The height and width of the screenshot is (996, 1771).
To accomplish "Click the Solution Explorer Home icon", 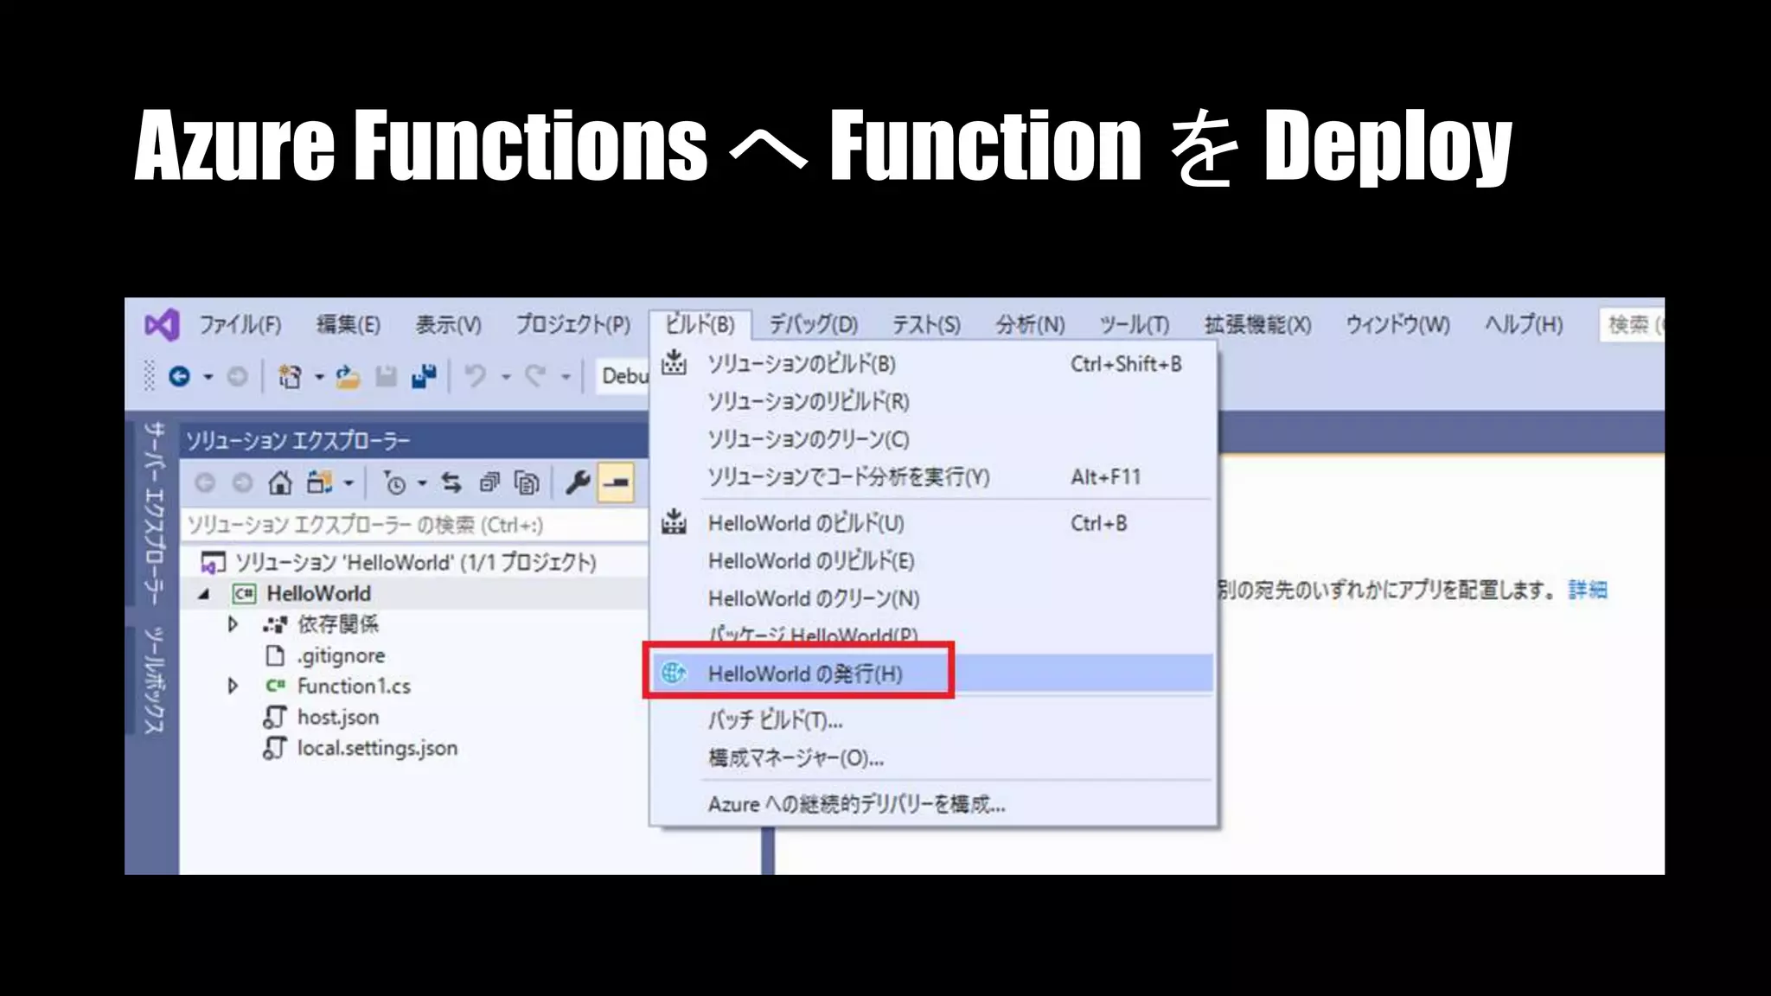I will [279, 482].
